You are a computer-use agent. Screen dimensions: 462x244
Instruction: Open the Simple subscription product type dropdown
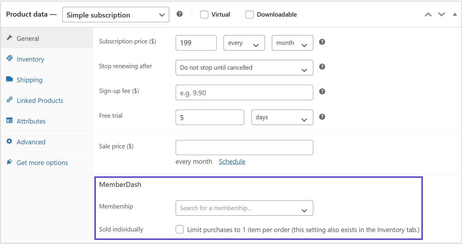[116, 15]
